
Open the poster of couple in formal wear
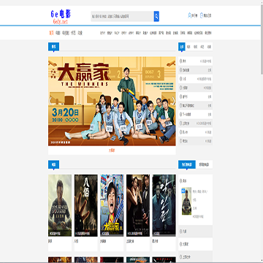coord(138,205)
